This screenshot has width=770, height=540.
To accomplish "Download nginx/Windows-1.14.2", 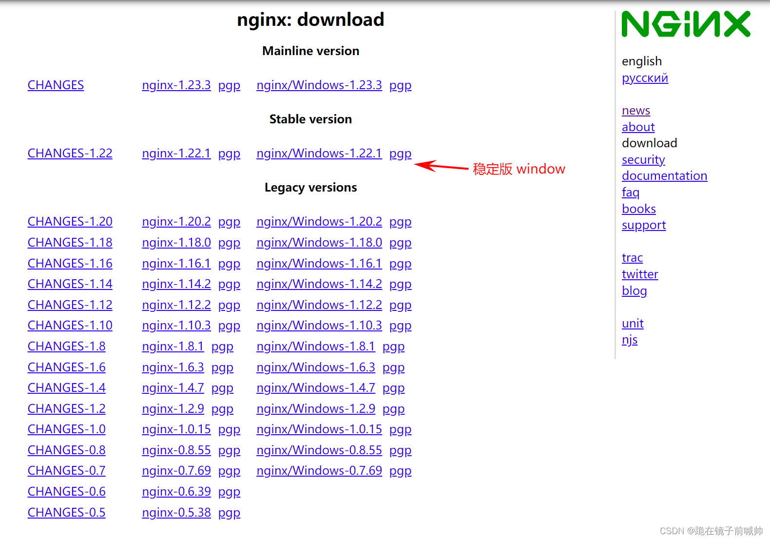I will tap(319, 284).
